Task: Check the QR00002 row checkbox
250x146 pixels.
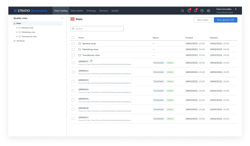Action: [73, 72]
